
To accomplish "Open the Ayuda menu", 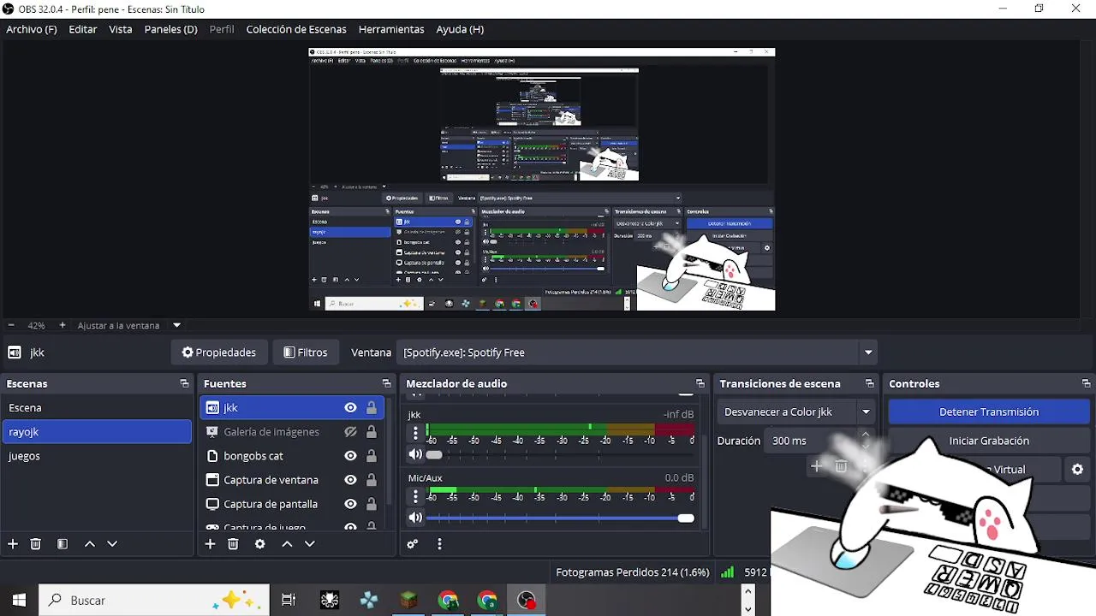I will click(460, 29).
